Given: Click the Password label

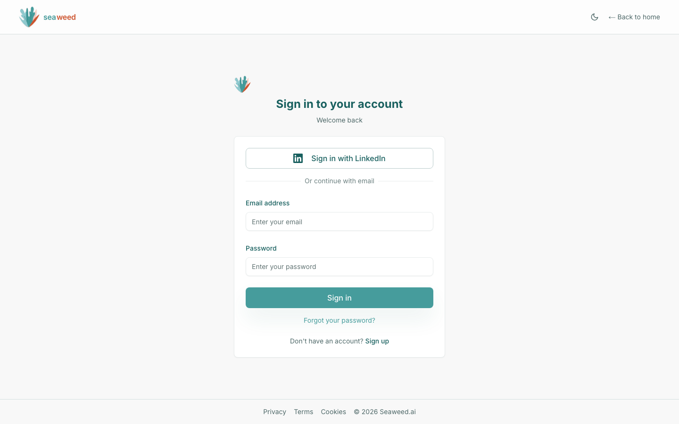Looking at the screenshot, I should pos(261,248).
